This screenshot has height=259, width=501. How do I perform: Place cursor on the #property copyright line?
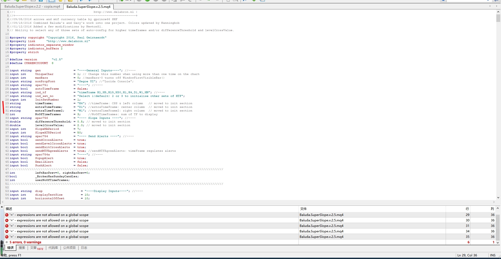click(x=58, y=38)
